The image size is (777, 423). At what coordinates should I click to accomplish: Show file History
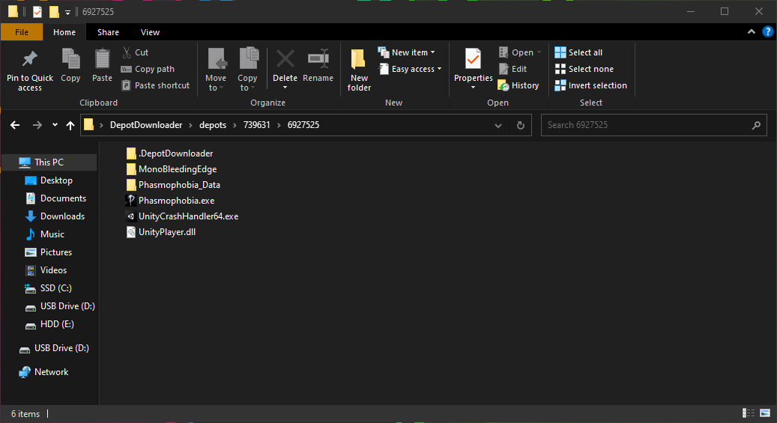[x=518, y=85]
